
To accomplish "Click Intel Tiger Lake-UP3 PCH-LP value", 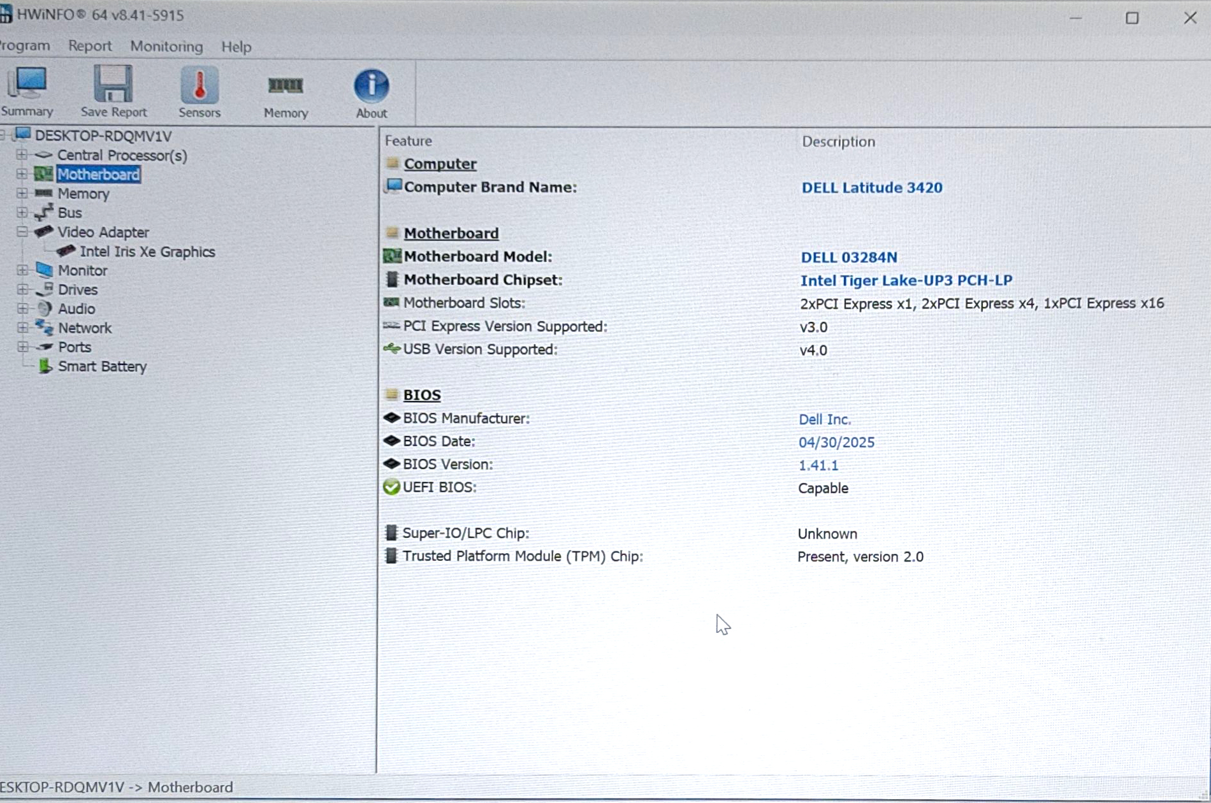I will pos(906,280).
